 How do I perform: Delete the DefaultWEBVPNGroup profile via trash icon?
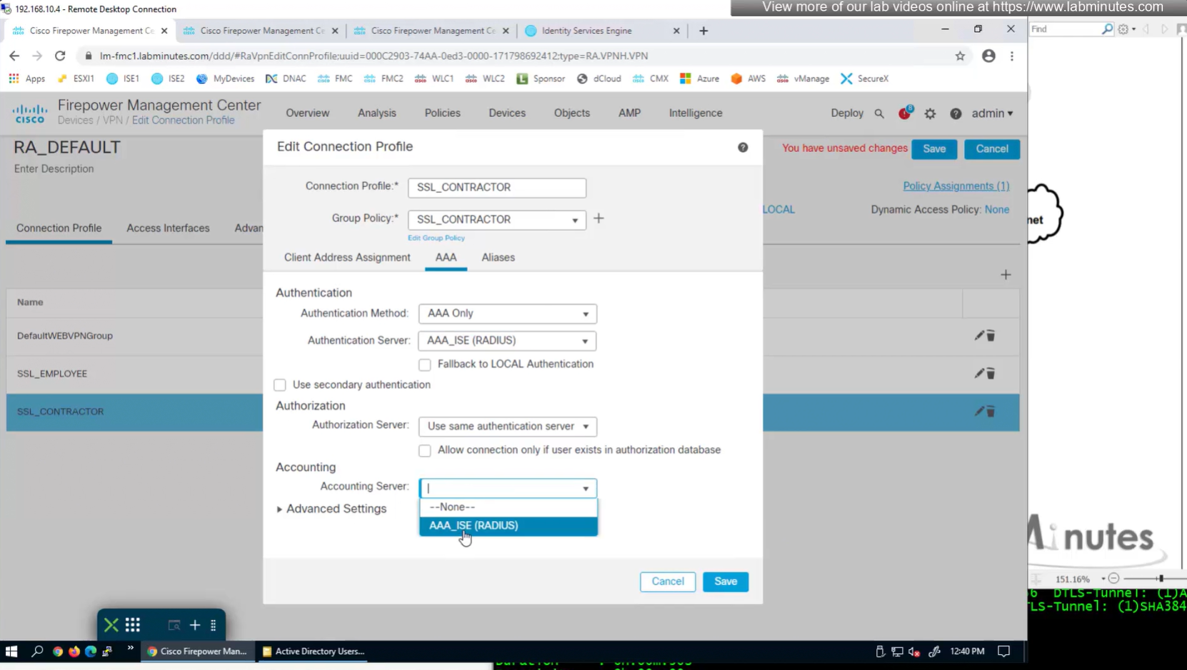(x=991, y=335)
